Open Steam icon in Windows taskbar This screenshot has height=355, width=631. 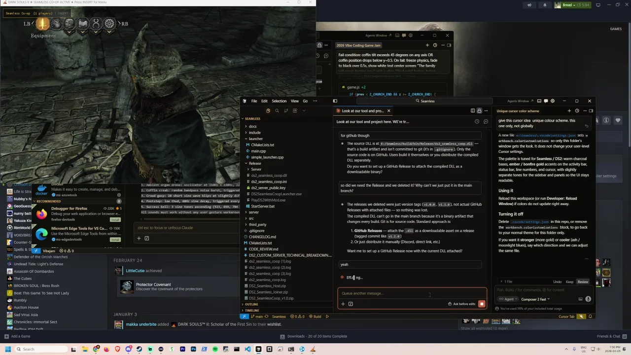click(x=139, y=349)
